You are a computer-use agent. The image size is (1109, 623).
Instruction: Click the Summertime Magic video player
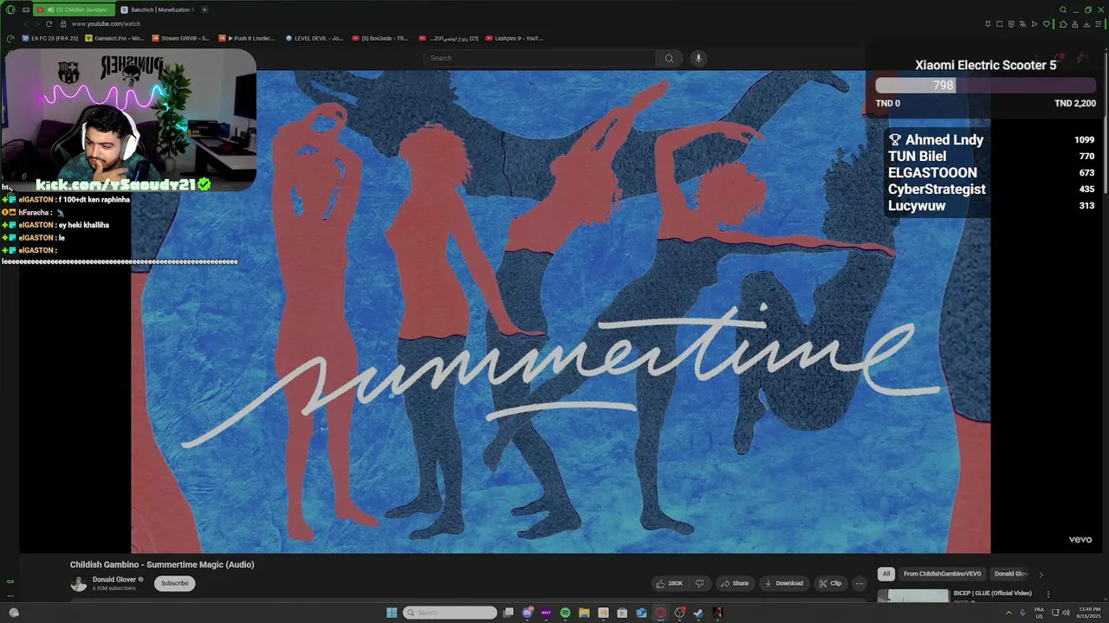click(561, 311)
